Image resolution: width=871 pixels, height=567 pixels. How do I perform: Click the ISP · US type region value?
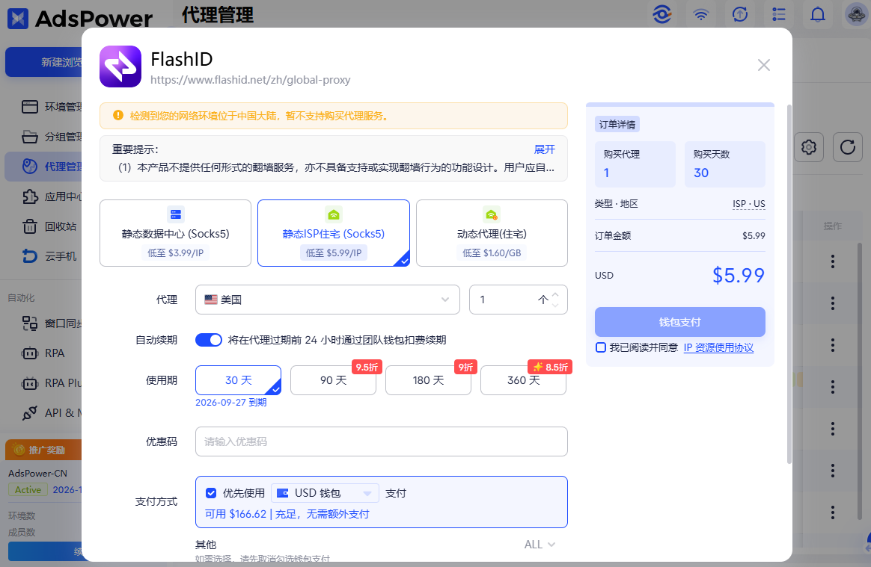(x=749, y=204)
